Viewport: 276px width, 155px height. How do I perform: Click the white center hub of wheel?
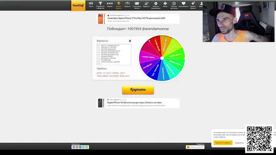162,58
